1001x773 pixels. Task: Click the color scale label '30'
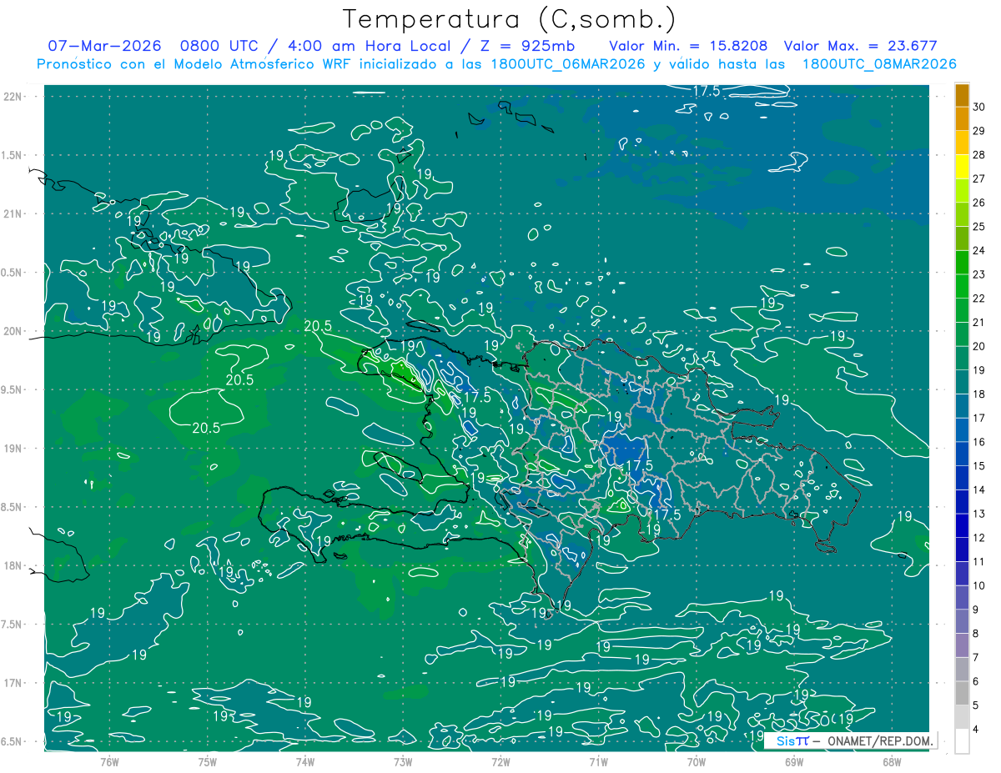tap(978, 106)
